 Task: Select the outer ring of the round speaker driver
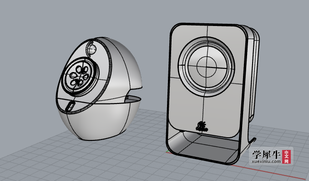coord(206,67)
